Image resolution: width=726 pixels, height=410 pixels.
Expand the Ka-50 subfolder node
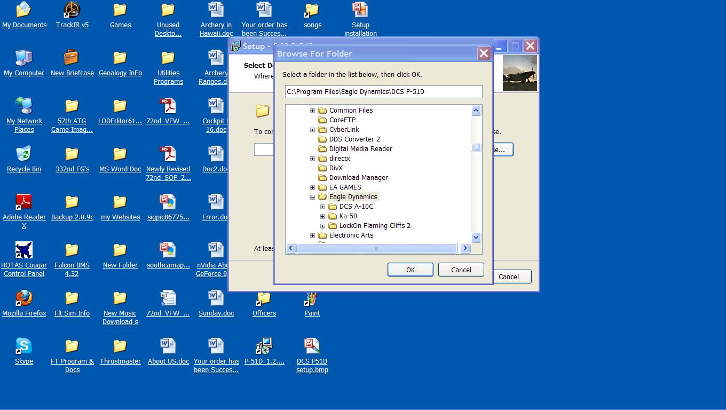coord(322,216)
